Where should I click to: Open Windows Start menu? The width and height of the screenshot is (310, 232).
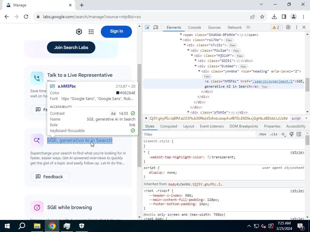(7, 226)
